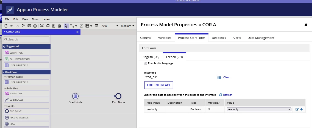This screenshot has height=128, width=312.
Task: Collapse the Workflow palette section
Action: [x=26, y=72]
